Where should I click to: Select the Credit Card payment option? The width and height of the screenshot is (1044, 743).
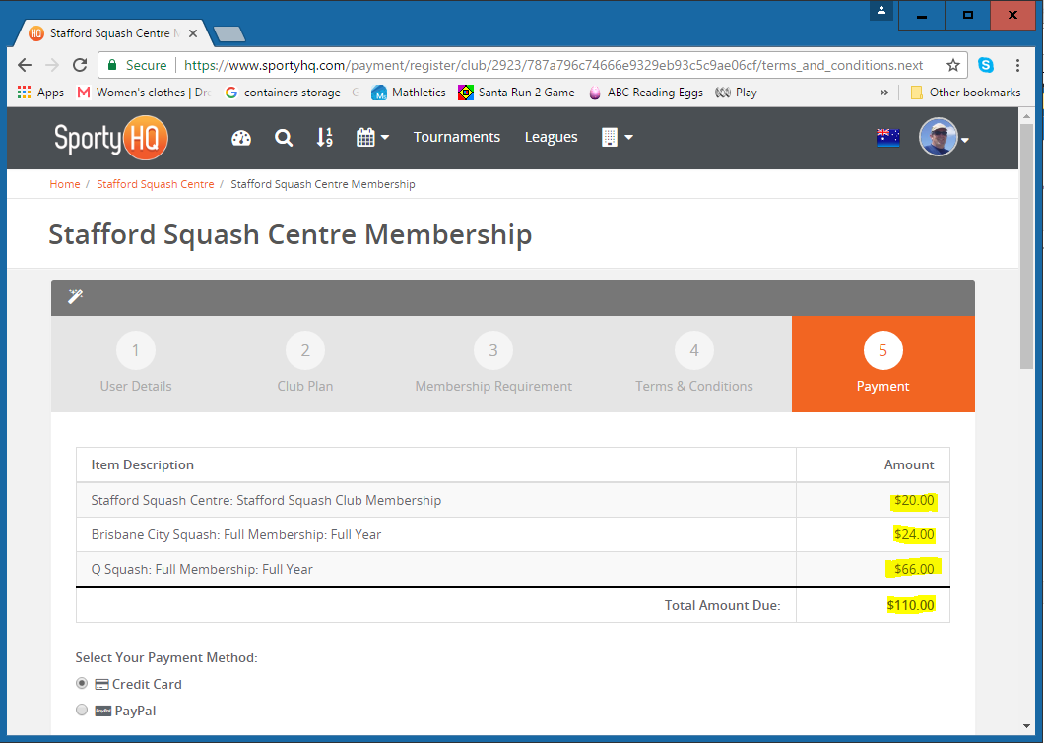coord(83,684)
